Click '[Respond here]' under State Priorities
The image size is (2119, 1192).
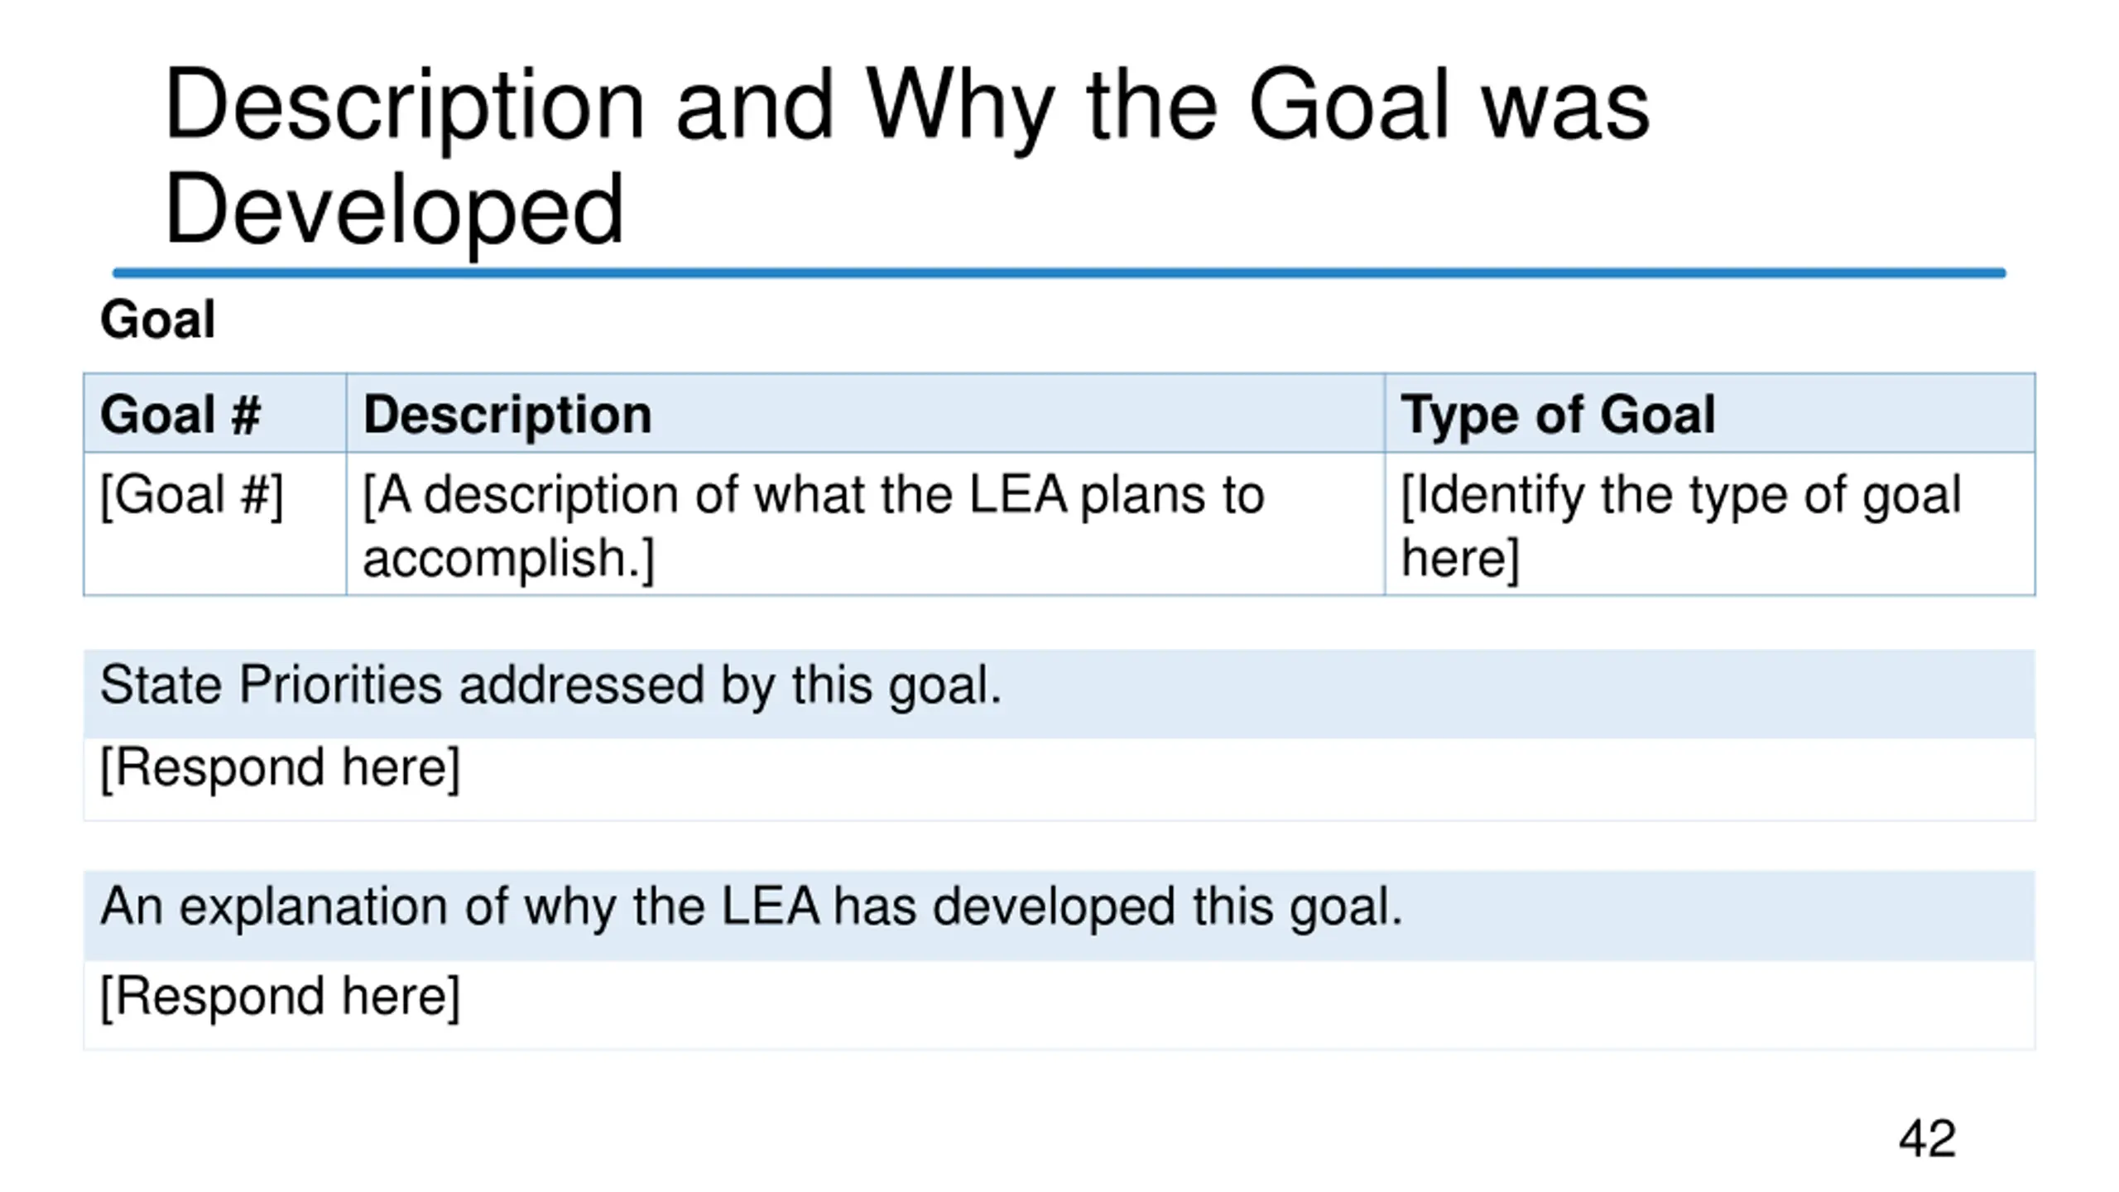1059,779
